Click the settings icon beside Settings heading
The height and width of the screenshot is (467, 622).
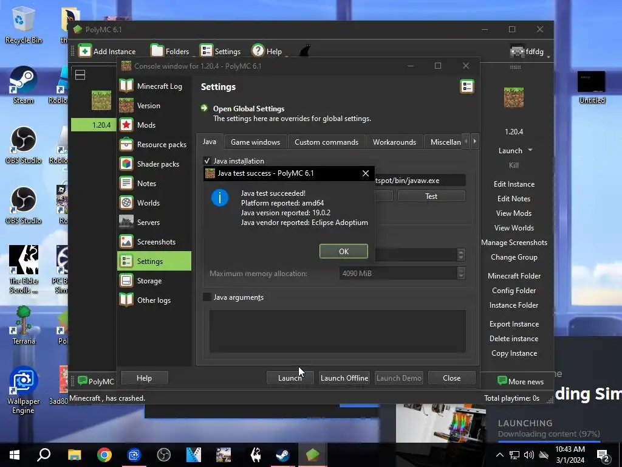(467, 86)
